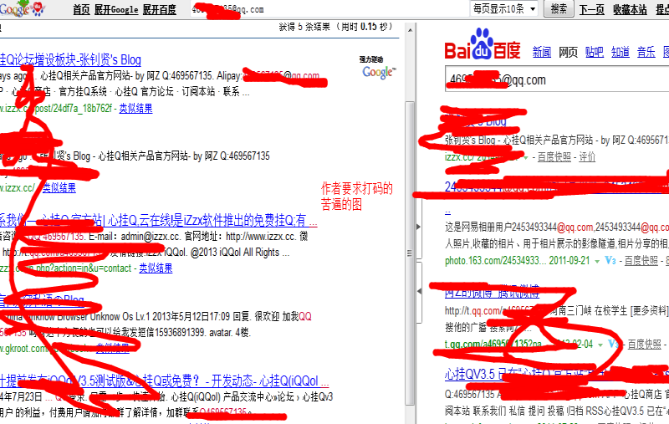Click into Baidu search box
This screenshot has height=424, width=669.
coord(557,79)
